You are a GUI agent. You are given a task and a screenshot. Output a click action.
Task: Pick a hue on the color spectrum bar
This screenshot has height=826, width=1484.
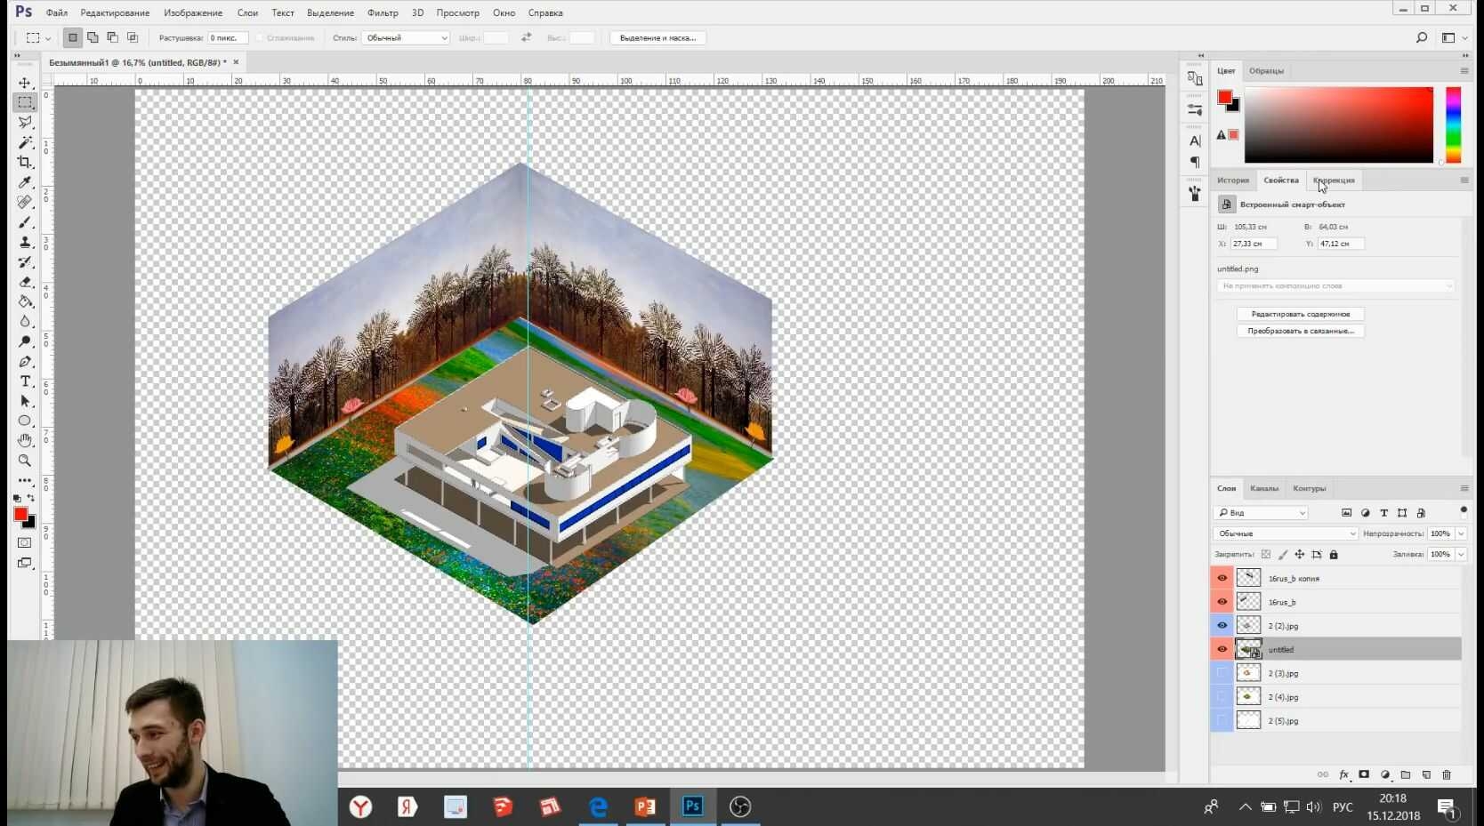[1453, 124]
